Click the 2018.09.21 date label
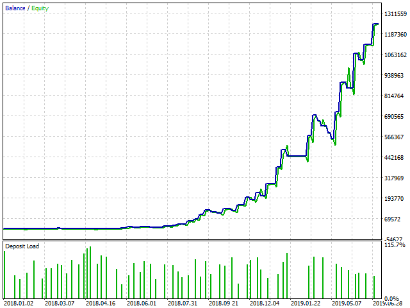 [224, 304]
